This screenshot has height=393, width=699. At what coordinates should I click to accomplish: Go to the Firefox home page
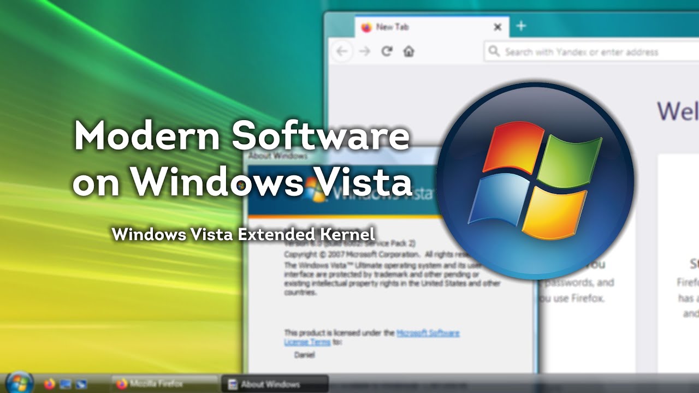tap(408, 51)
